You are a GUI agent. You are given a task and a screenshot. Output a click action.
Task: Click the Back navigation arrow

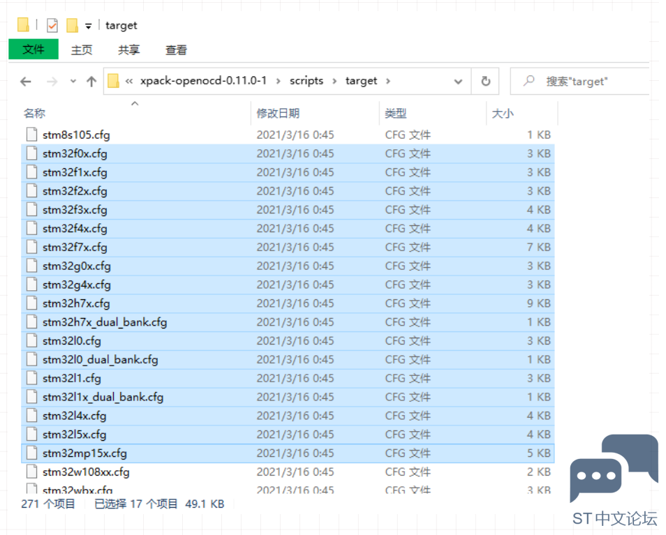tap(26, 81)
